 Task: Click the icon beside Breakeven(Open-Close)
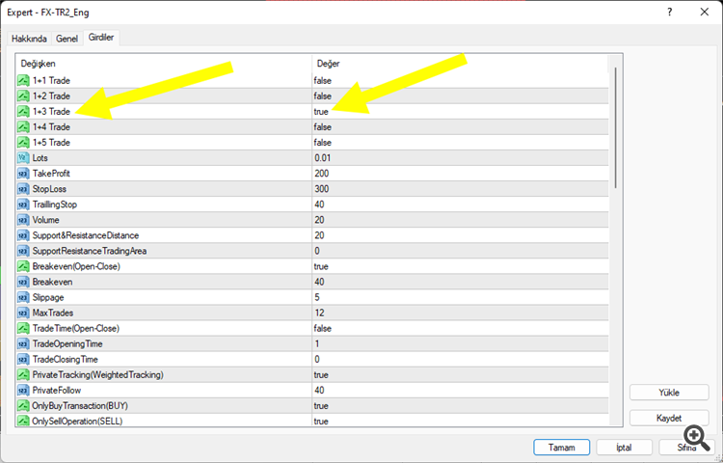click(23, 265)
